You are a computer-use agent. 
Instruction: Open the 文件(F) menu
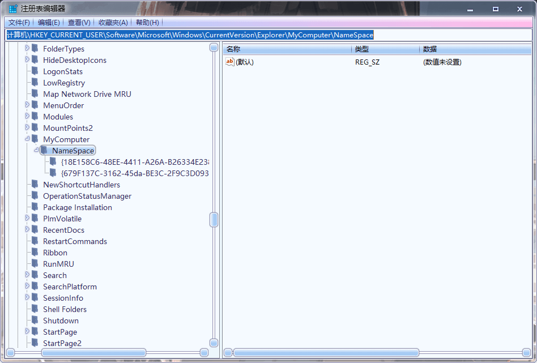point(19,23)
